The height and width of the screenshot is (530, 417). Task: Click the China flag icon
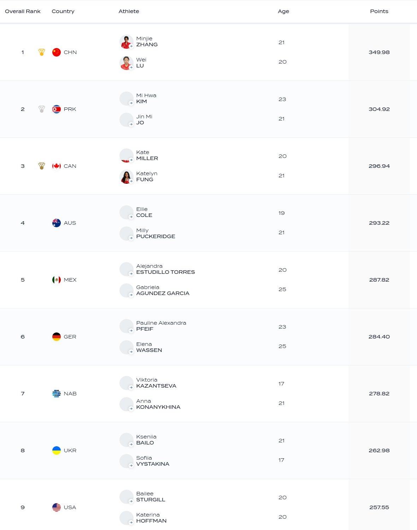[57, 52]
